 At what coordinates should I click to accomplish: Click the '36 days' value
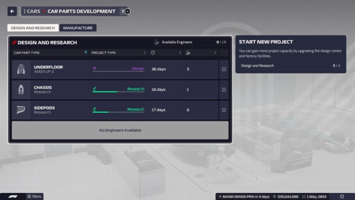coord(158,69)
